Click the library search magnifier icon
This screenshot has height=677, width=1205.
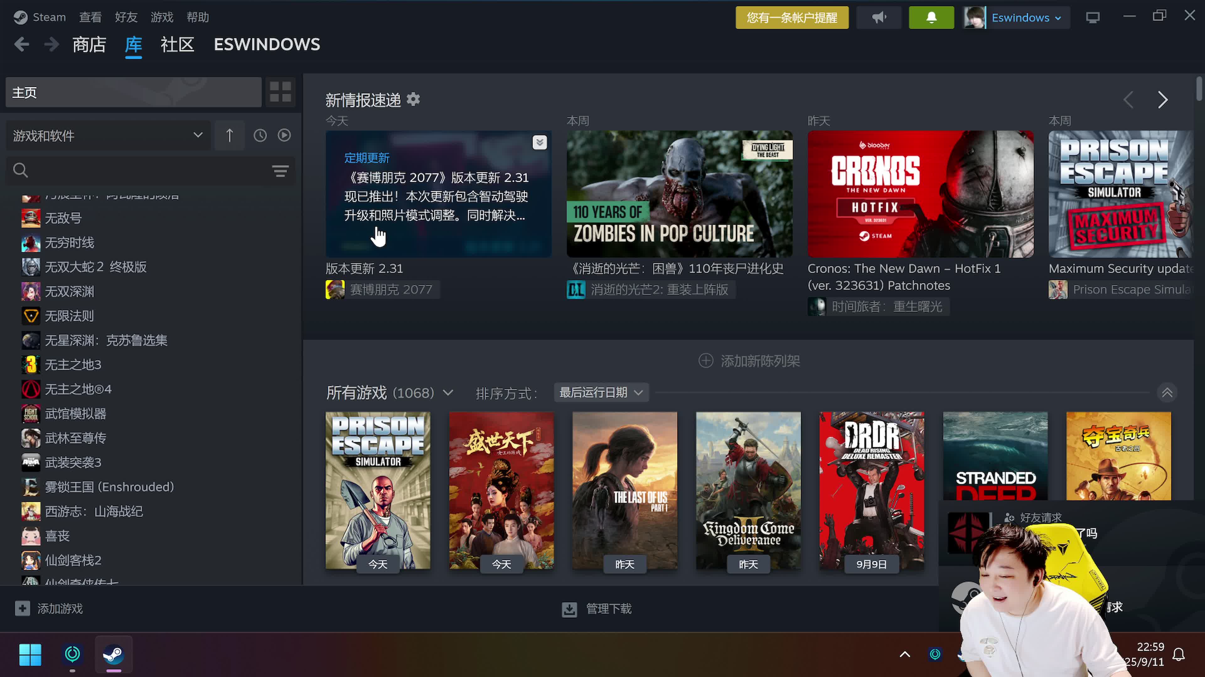click(x=21, y=171)
